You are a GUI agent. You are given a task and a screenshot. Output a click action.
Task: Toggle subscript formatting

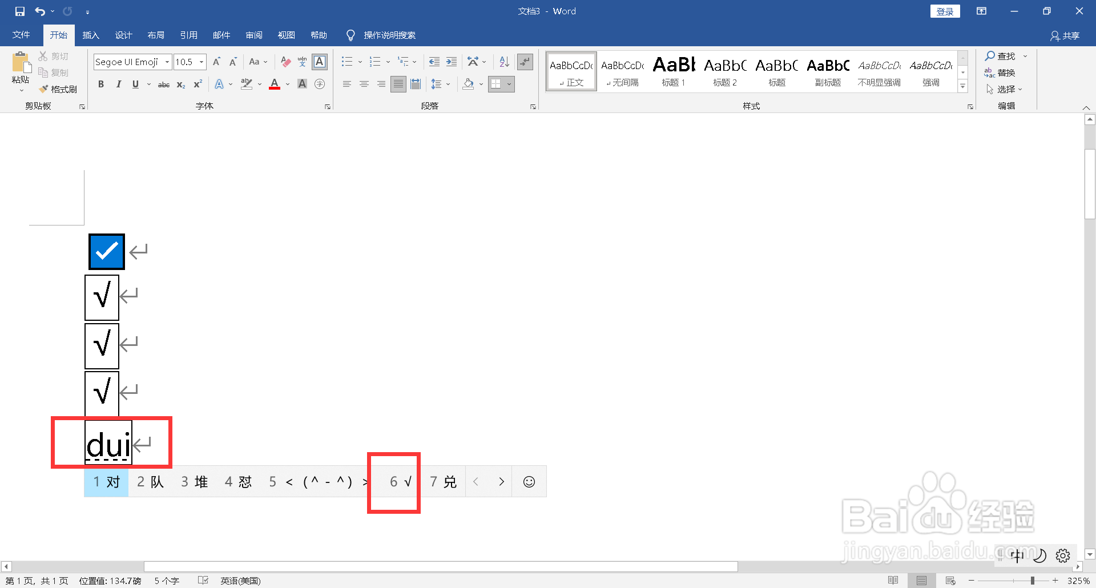click(181, 84)
